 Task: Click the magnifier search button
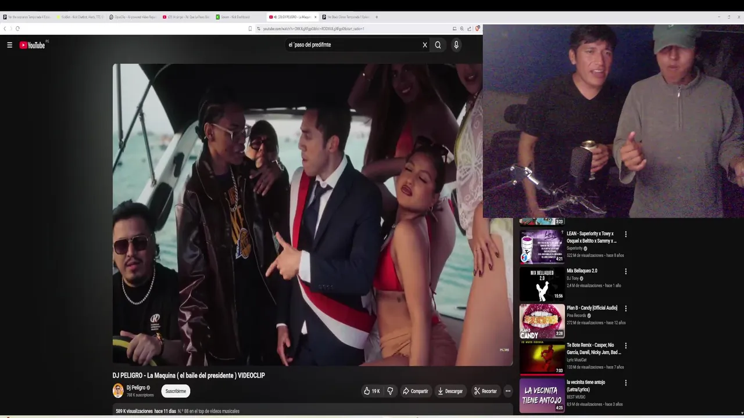point(438,45)
